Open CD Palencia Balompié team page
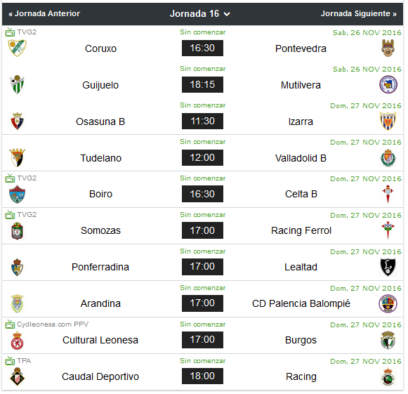 301,303
